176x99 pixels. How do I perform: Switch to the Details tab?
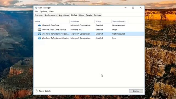point(89,15)
